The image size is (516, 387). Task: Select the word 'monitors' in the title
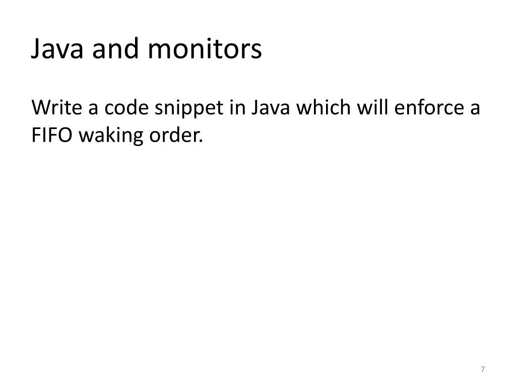click(x=205, y=49)
